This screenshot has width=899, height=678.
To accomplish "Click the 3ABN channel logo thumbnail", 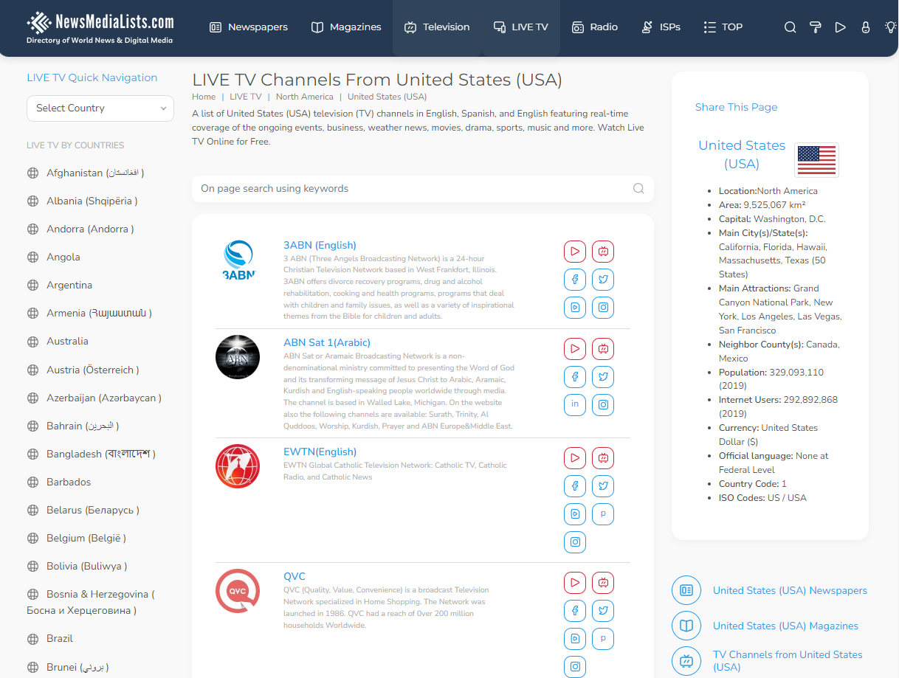I will click(x=238, y=260).
